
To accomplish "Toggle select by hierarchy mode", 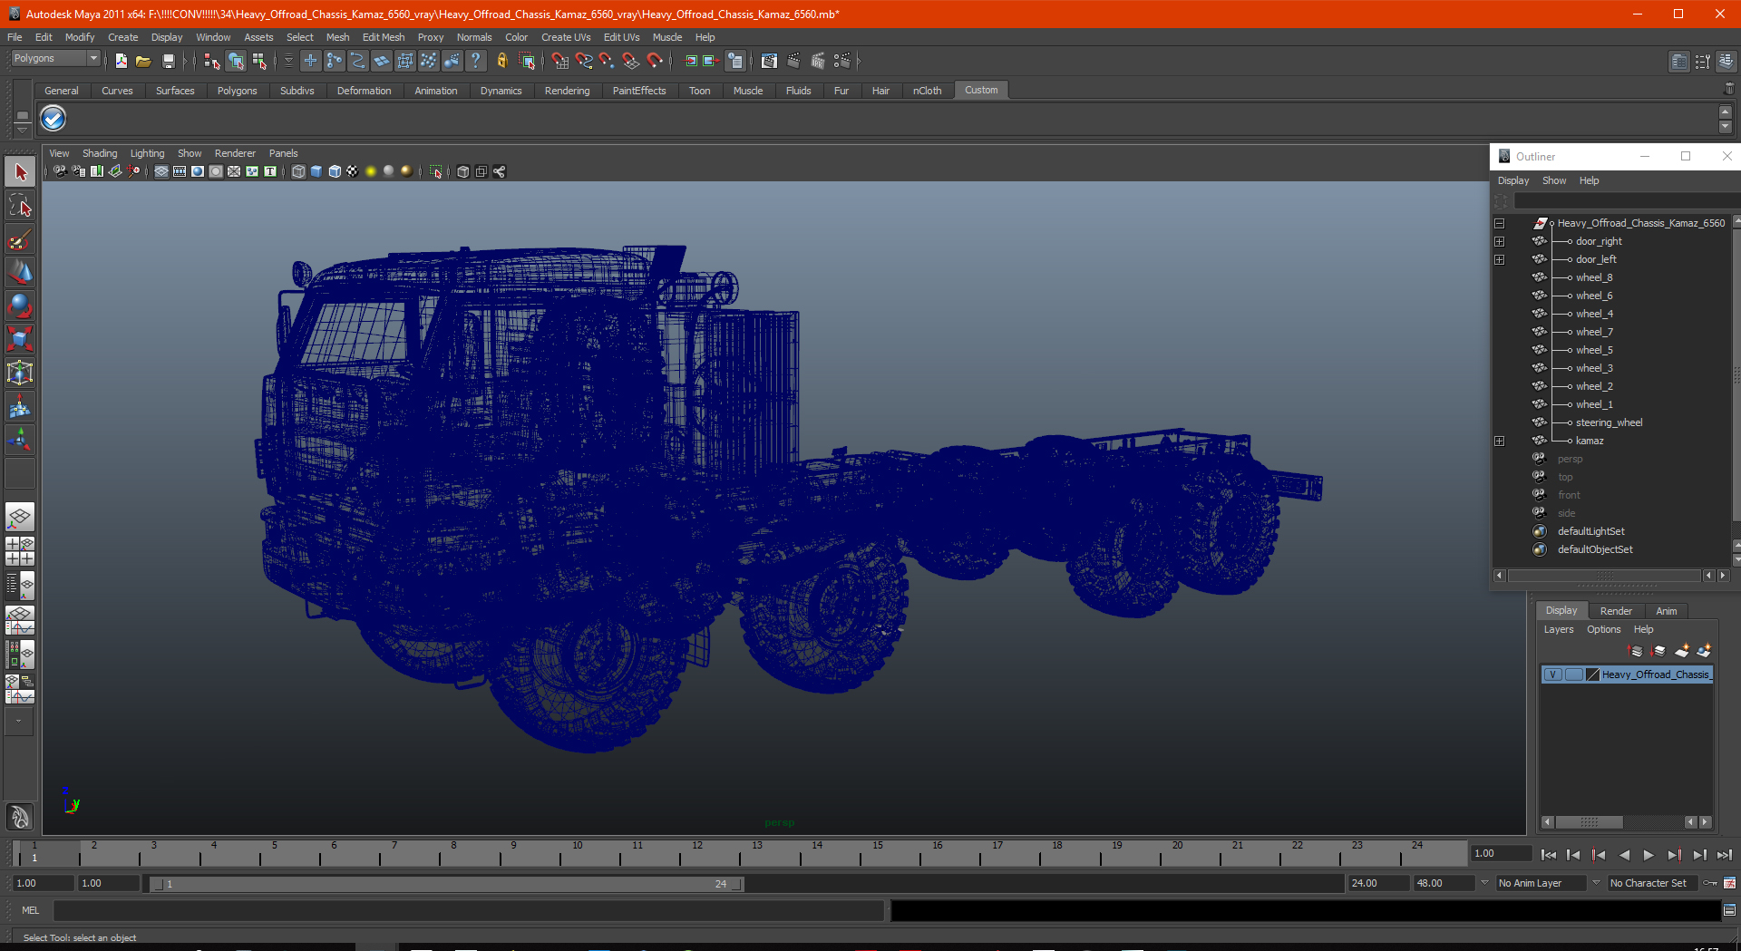I will pos(211,61).
